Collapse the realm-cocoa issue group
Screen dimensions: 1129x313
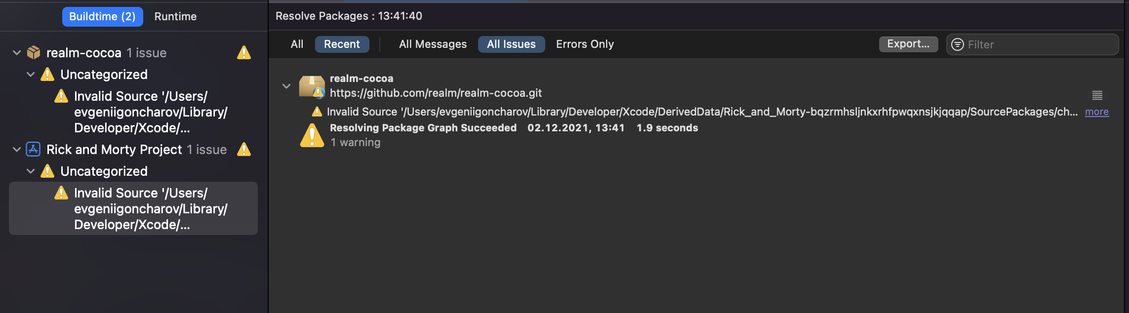point(17,52)
